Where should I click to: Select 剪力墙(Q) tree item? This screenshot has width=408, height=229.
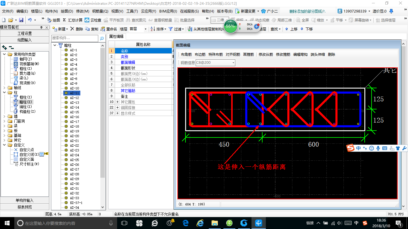[24, 73]
